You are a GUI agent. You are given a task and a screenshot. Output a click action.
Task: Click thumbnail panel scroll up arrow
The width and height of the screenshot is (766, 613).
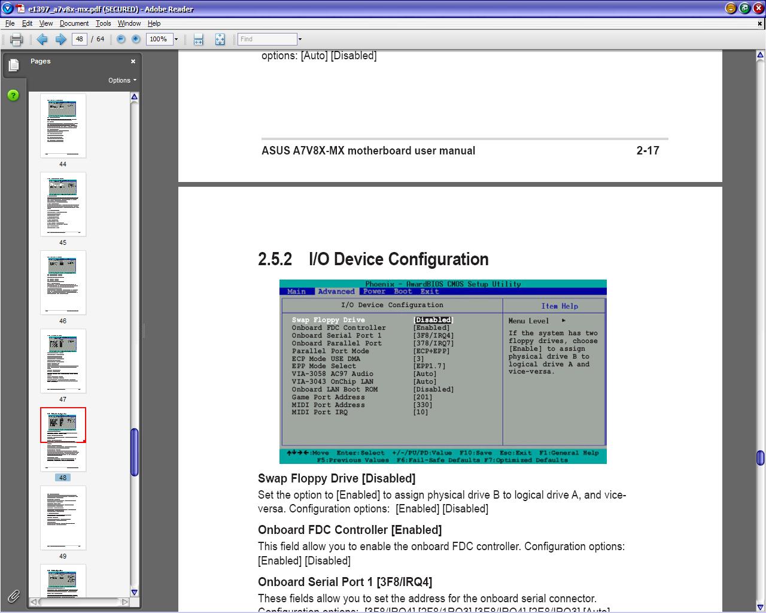pyautogui.click(x=135, y=97)
